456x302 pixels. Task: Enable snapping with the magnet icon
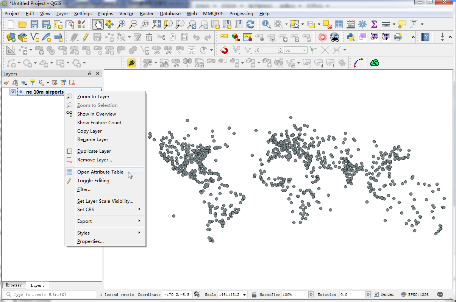point(224,50)
